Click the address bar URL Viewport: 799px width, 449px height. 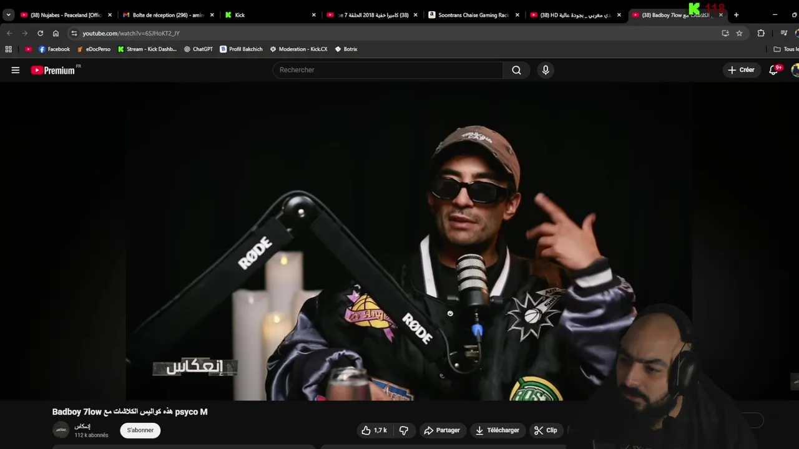click(x=131, y=33)
